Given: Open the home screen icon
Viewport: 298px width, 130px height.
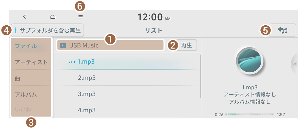Looking at the screenshot, I should coord(53,17).
